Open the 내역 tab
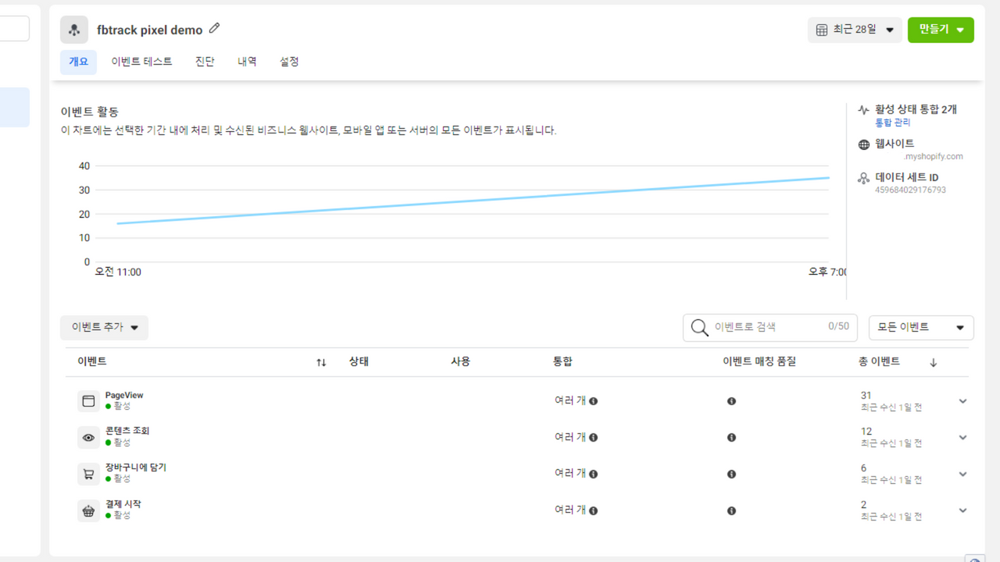1000x562 pixels. tap(247, 62)
